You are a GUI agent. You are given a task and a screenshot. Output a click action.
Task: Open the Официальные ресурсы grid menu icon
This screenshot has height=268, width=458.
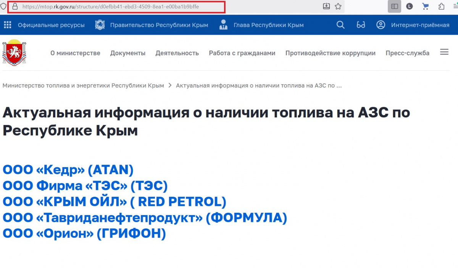[8, 25]
